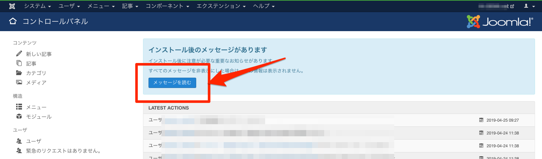Open the 記事 menu in top bar
This screenshot has height=159, width=542.
130,6
